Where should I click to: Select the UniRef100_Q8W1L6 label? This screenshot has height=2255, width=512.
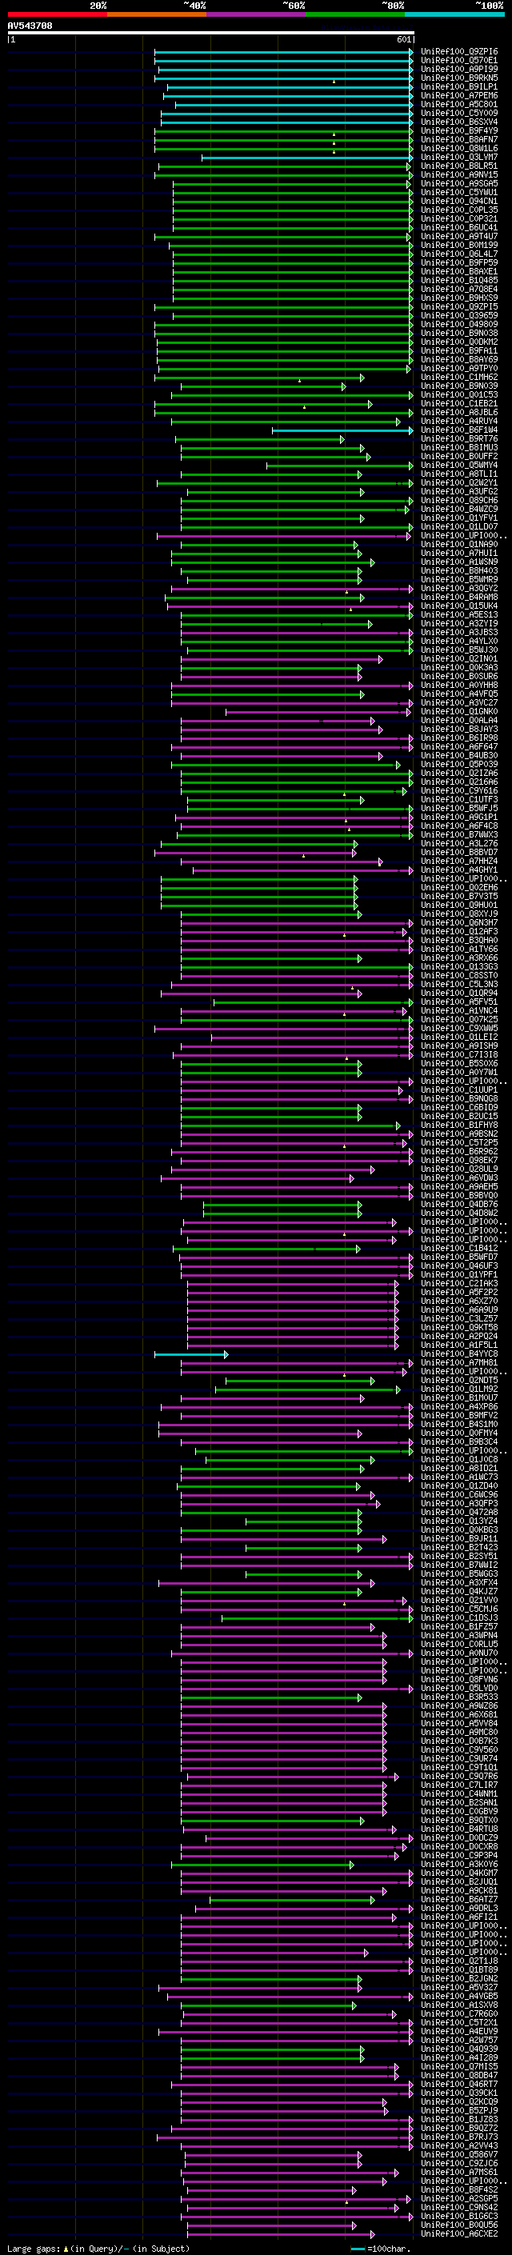[458, 148]
